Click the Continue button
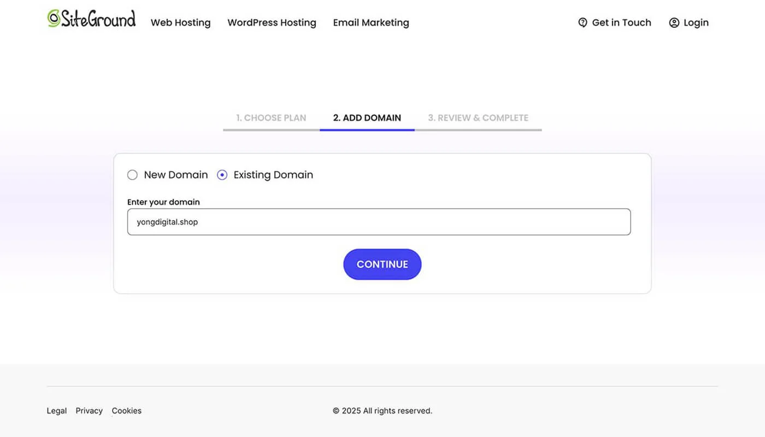765x437 pixels. tap(382, 264)
